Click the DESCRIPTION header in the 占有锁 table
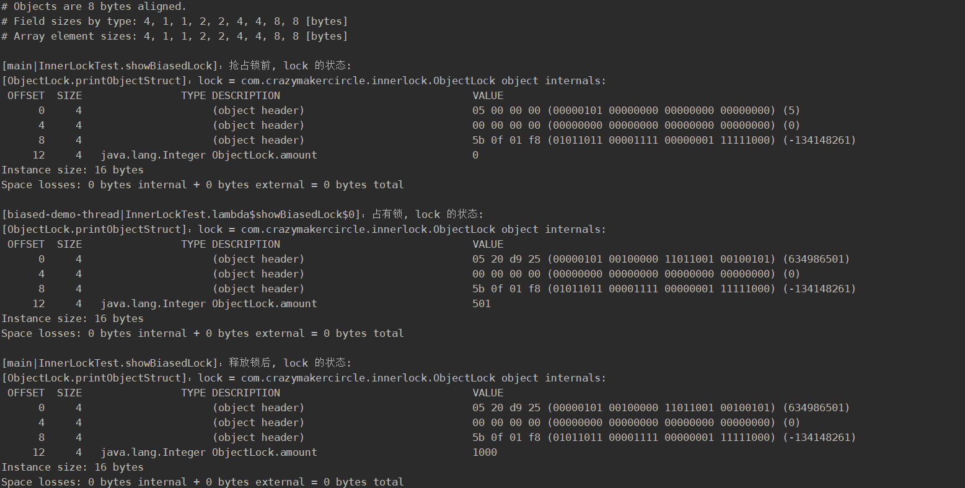The width and height of the screenshot is (965, 488). pos(245,244)
